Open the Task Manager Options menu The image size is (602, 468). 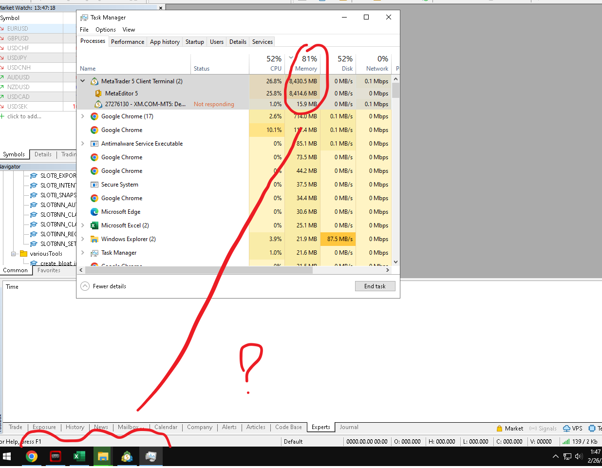pos(106,30)
